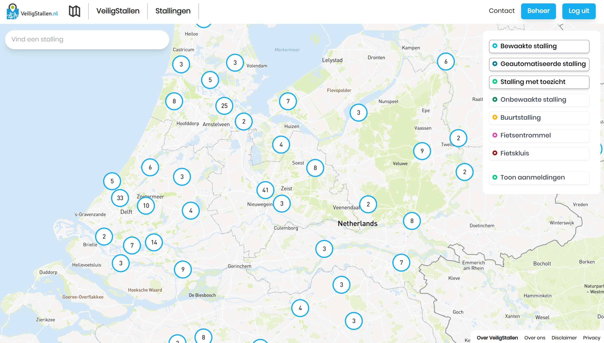
Task: Click the Beheer button
Action: tap(538, 11)
